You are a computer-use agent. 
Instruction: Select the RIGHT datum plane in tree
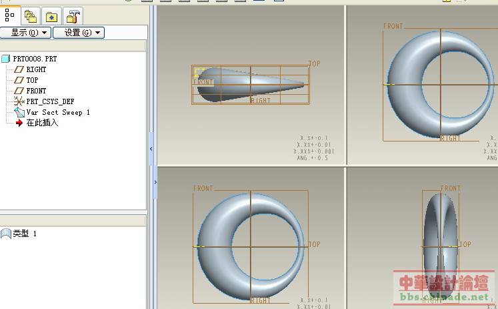pos(36,69)
